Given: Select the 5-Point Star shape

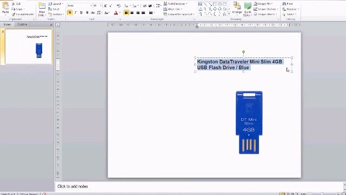Looking at the screenshot, I should coord(224,14).
